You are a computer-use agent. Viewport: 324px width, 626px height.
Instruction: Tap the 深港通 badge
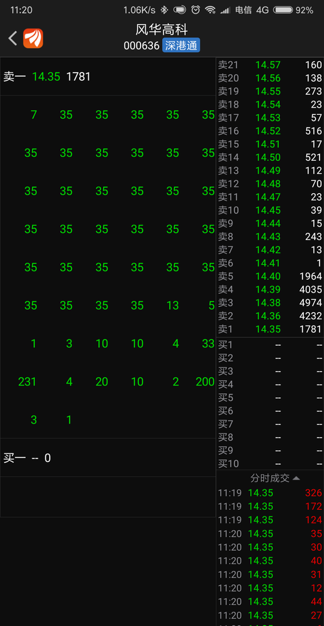click(181, 45)
